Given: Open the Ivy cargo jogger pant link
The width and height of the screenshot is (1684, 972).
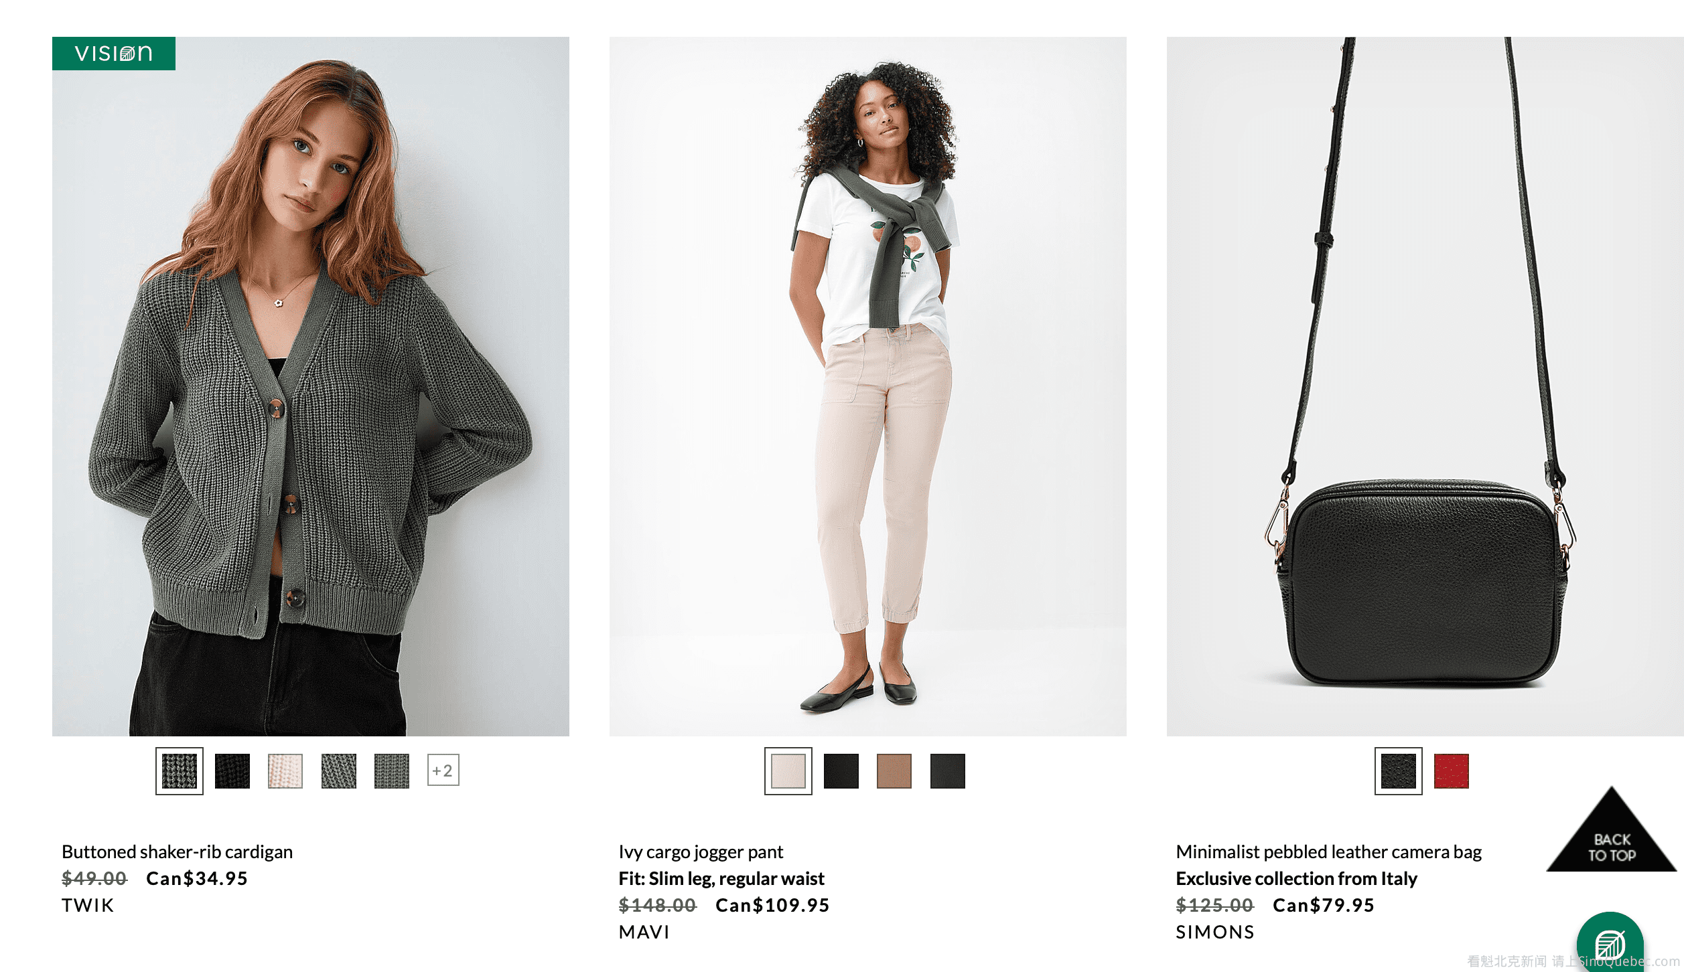Looking at the screenshot, I should pyautogui.click(x=701, y=852).
